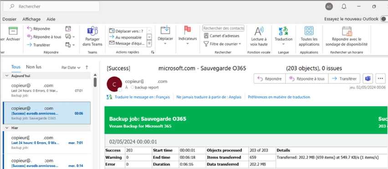
Task: Click the message list scrollbar thumb
Action: [95, 82]
